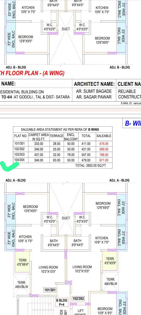This screenshot has height=315, width=141.
Task: Click saleable value 575.00 in table
Action: pos(104,144)
